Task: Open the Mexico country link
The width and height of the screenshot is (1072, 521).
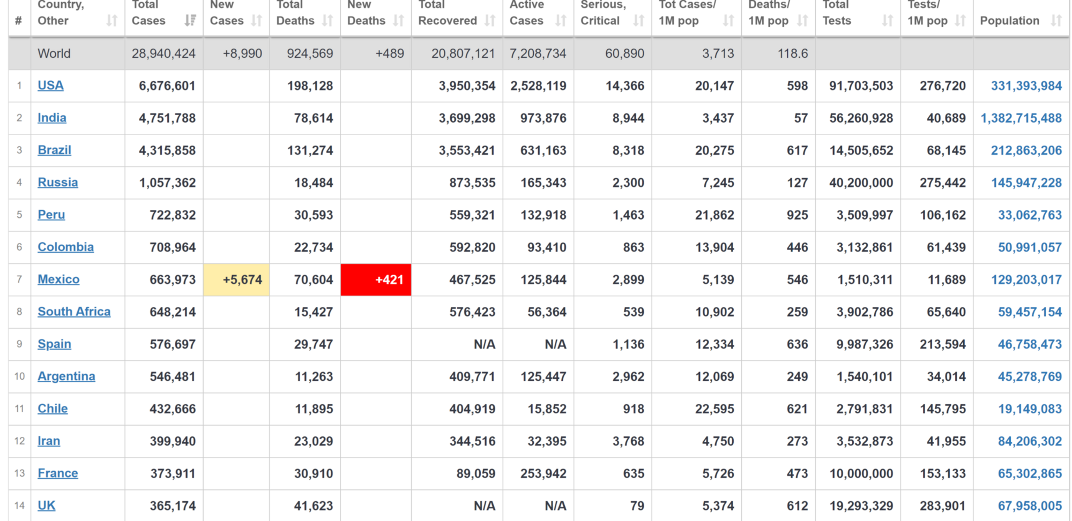Action: coord(58,280)
